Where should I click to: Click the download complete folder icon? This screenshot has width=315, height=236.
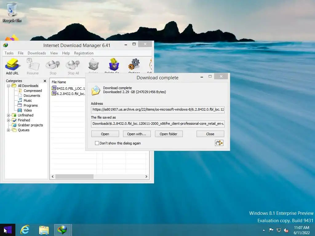96,90
